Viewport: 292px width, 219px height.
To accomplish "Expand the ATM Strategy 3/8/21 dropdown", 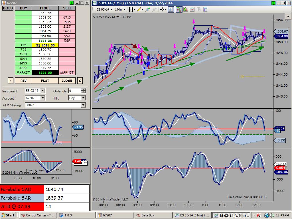I will [x=84, y=105].
